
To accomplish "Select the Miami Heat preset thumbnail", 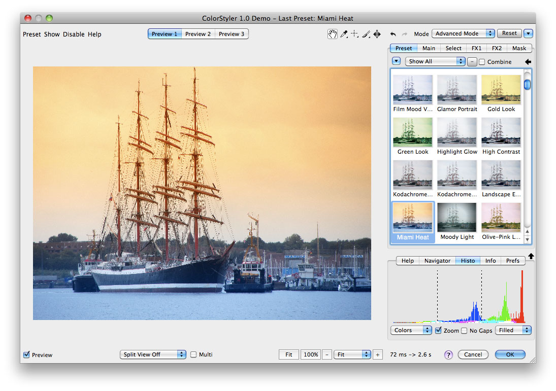I will tap(413, 218).
